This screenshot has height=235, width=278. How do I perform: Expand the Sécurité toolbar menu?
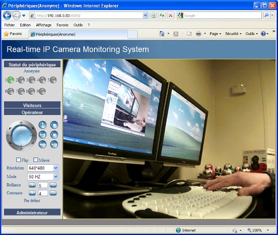click(233, 34)
